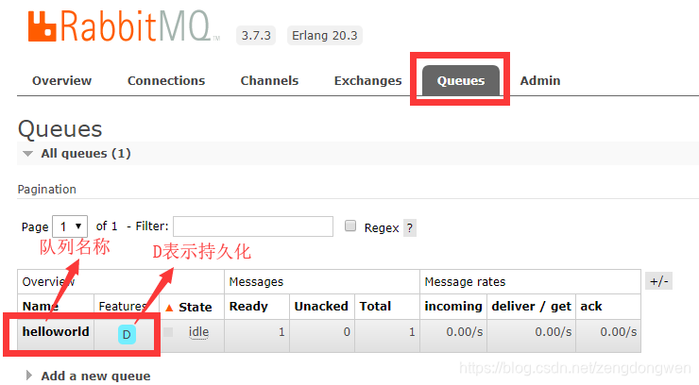
Task: Sort by the Ready column header
Action: coord(248,307)
